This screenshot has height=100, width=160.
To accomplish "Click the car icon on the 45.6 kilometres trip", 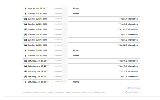I will pyautogui.click(x=25, y=29).
